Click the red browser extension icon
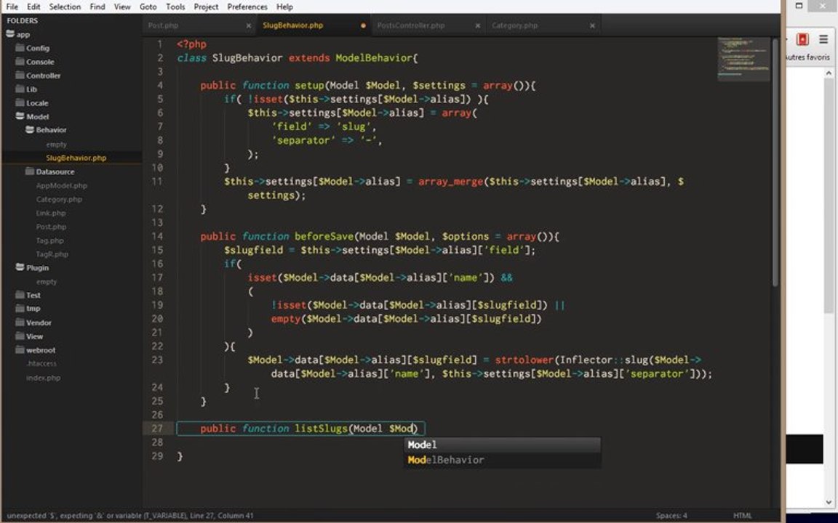The image size is (838, 523). click(802, 39)
